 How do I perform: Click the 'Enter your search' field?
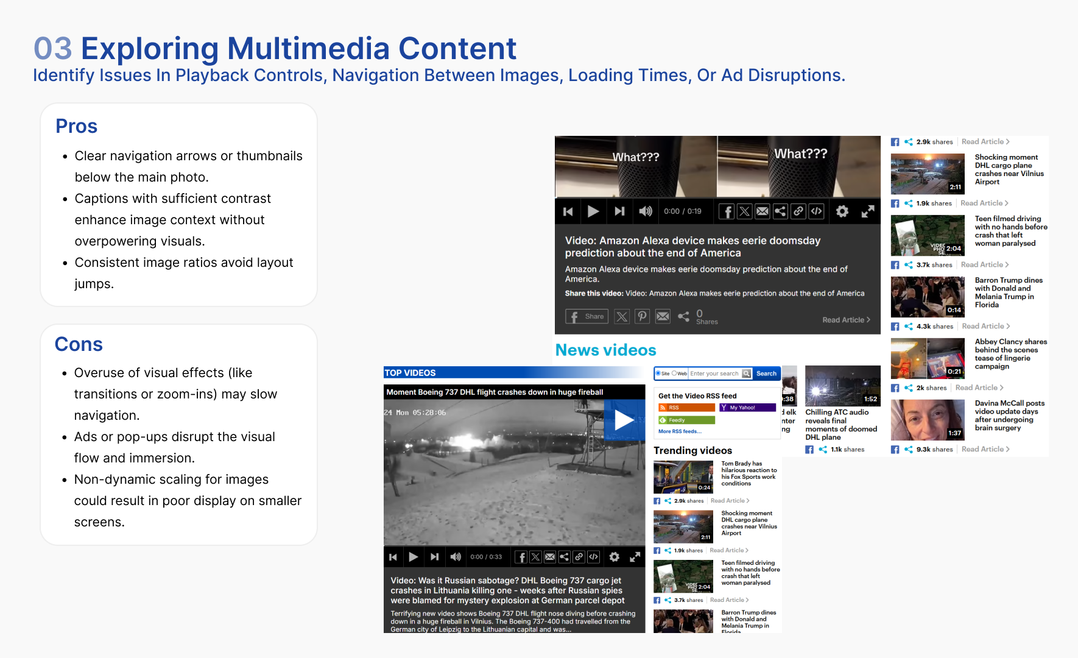coord(714,373)
